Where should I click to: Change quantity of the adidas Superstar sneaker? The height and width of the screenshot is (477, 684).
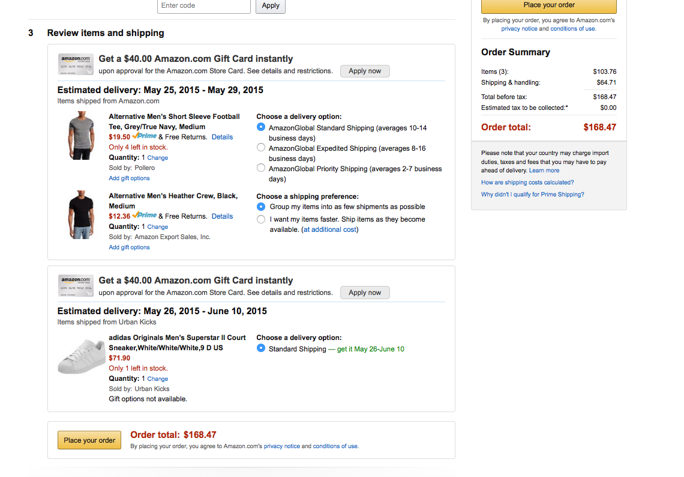(x=157, y=379)
